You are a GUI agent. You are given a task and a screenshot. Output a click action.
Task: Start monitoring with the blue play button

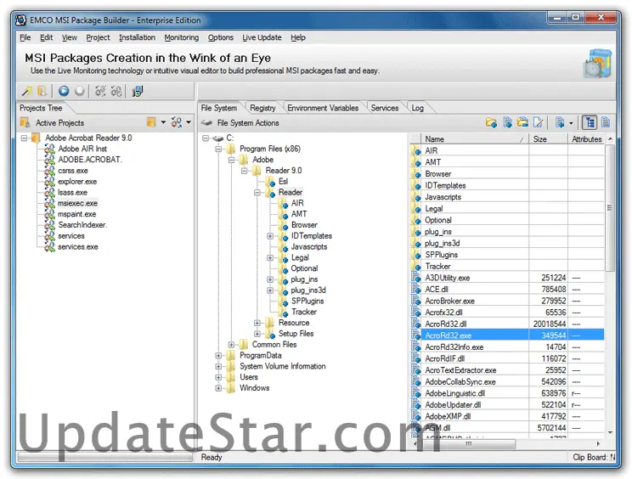coord(64,91)
